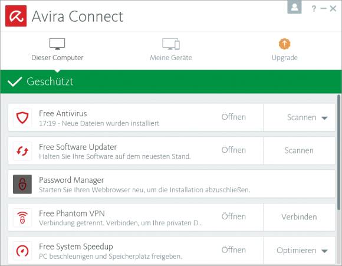Open Free System Speedup via Öffnen
Viewport: 342px width, 266px height.
(x=234, y=250)
